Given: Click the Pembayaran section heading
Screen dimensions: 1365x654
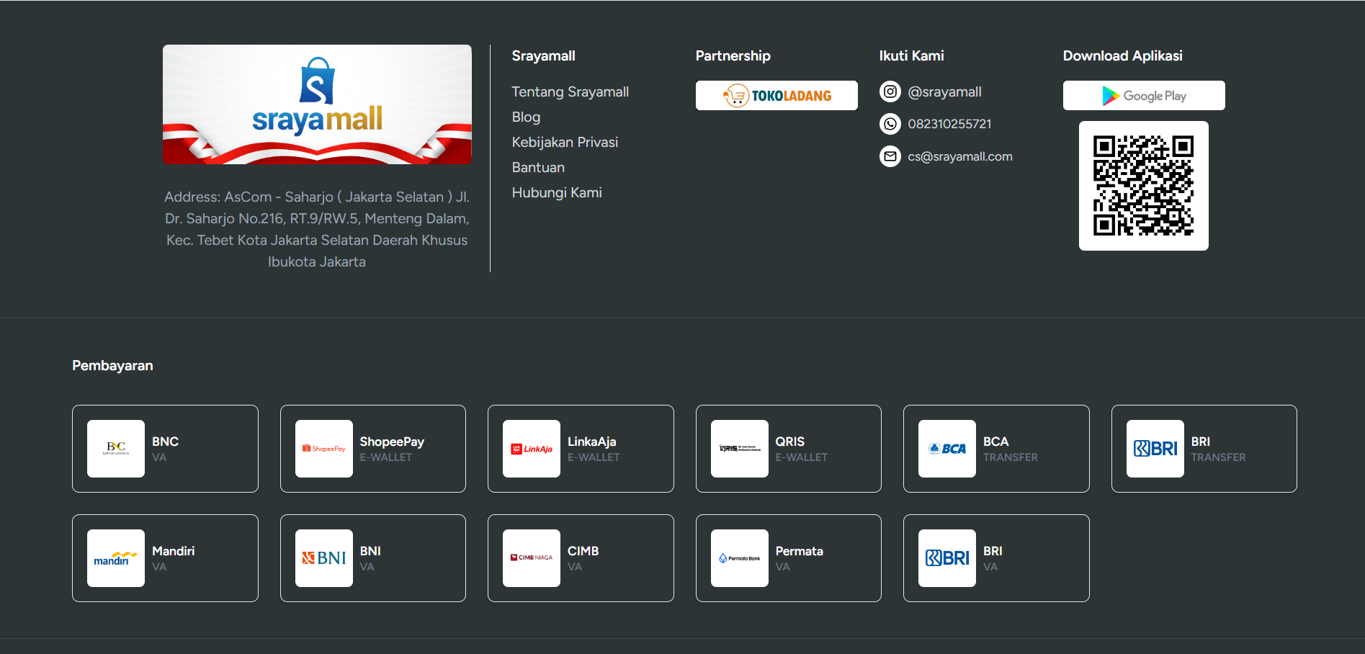Looking at the screenshot, I should (x=112, y=366).
